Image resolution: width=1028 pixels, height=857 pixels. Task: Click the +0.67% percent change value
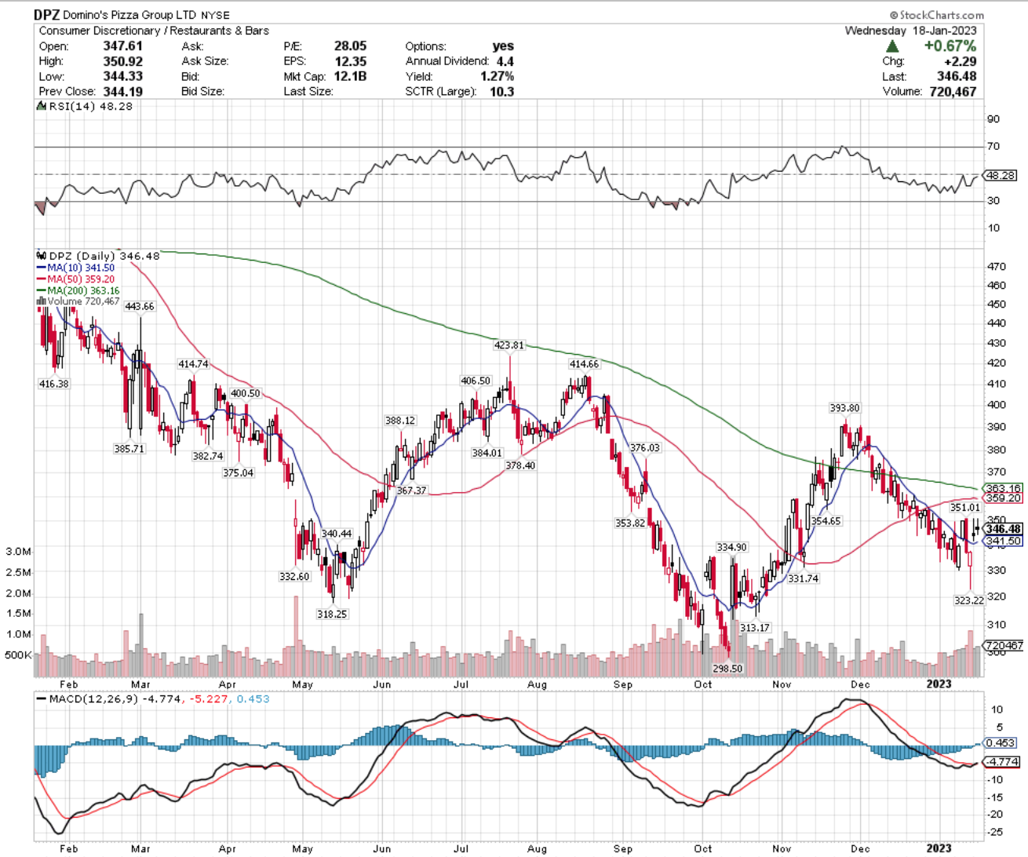coord(950,46)
